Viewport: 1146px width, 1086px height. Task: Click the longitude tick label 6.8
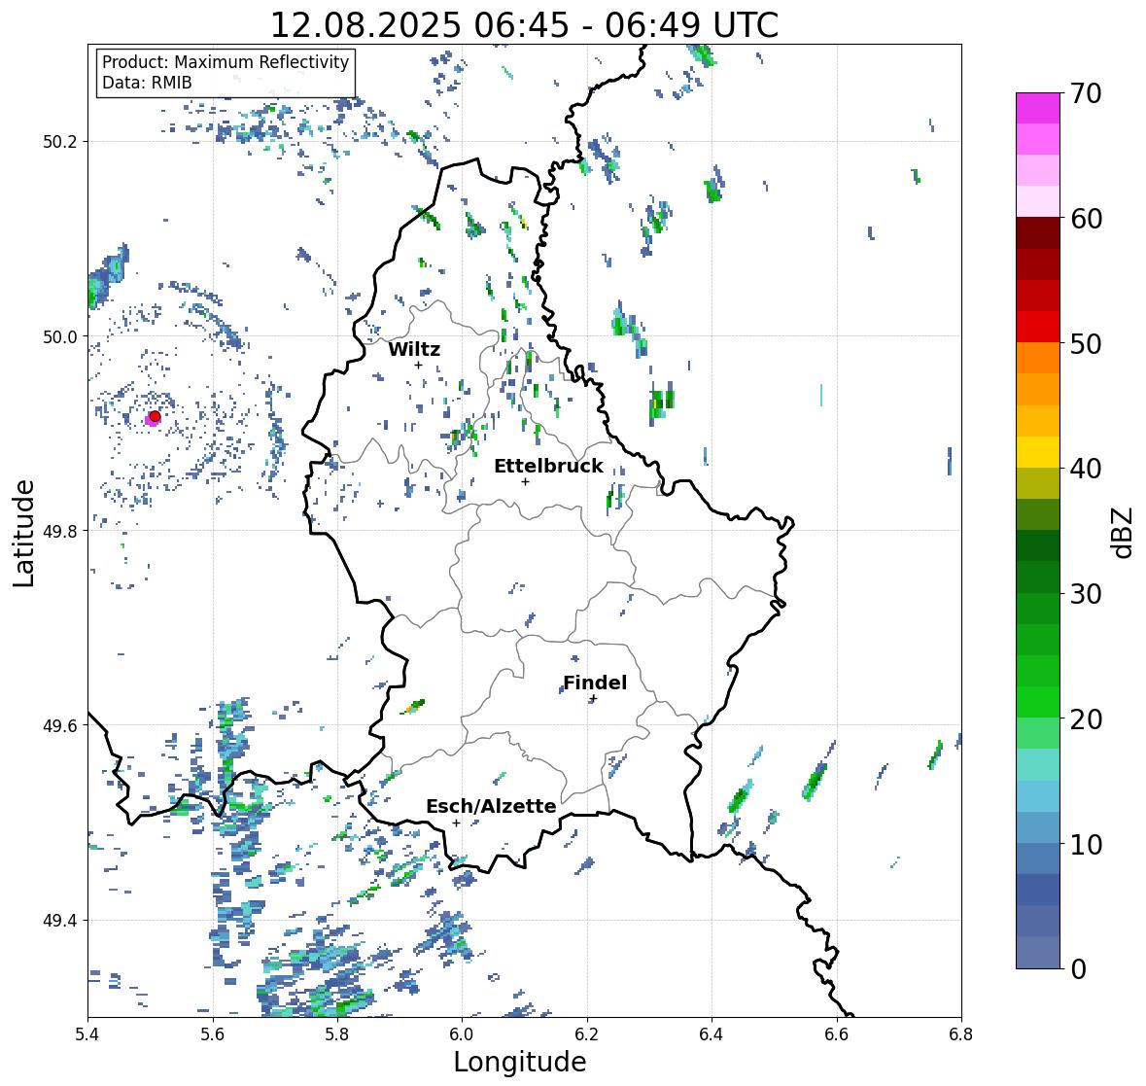[x=961, y=1034]
